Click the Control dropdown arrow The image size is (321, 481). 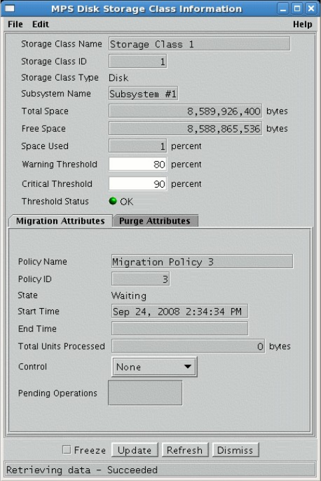coord(188,367)
